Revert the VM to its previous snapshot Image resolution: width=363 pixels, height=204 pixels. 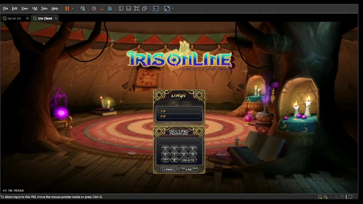tap(102, 8)
